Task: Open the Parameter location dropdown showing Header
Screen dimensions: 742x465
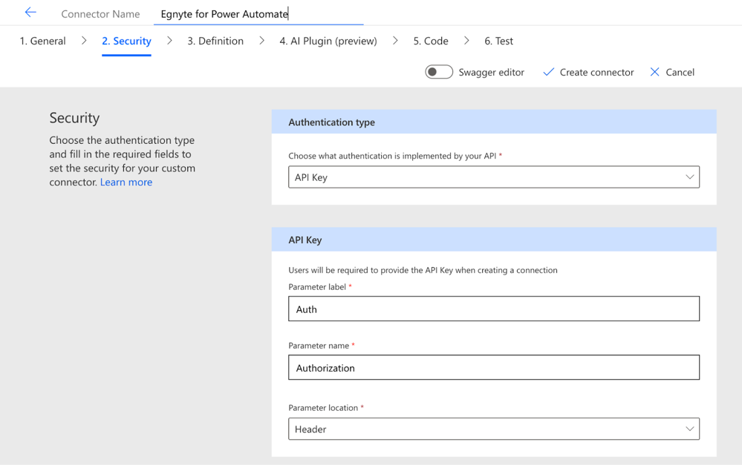Action: point(494,429)
